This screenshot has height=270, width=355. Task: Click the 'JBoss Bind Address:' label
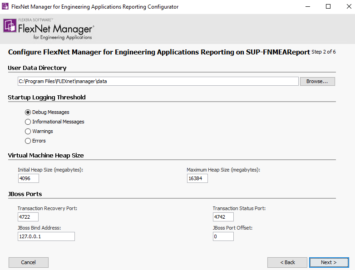click(39, 228)
